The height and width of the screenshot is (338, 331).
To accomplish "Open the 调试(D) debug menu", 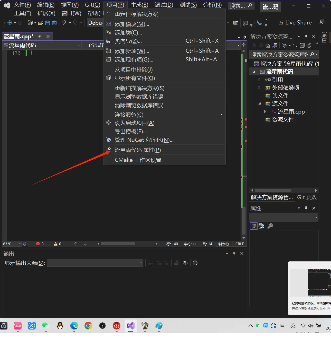I will point(164,5).
